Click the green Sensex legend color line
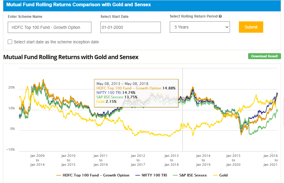The width and height of the screenshot is (284, 183). pos(175,175)
